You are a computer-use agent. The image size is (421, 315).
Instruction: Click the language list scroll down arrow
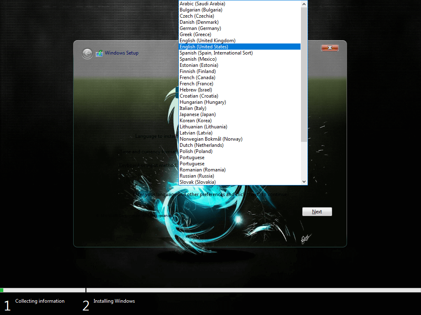[304, 181]
